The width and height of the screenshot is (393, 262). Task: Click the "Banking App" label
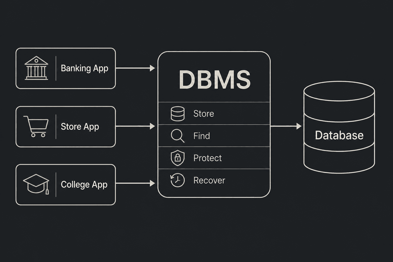pos(84,68)
